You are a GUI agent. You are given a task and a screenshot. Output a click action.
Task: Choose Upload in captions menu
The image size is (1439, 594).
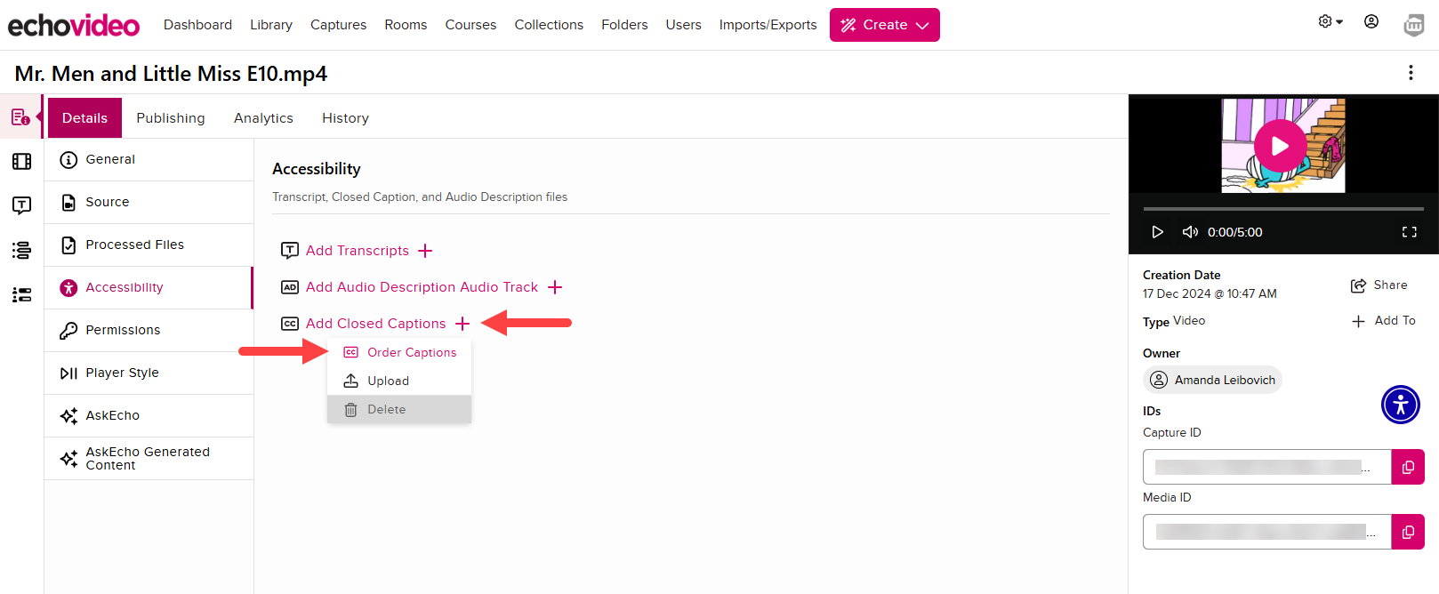pyautogui.click(x=388, y=381)
